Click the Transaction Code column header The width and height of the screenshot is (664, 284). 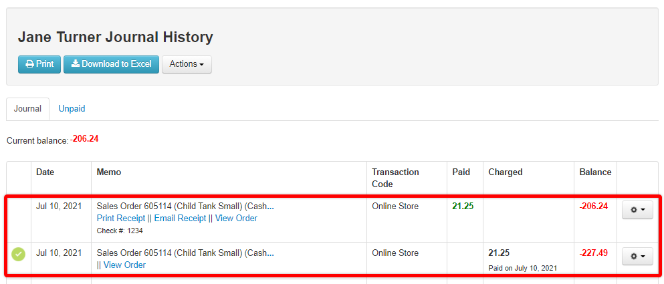pyautogui.click(x=395, y=178)
